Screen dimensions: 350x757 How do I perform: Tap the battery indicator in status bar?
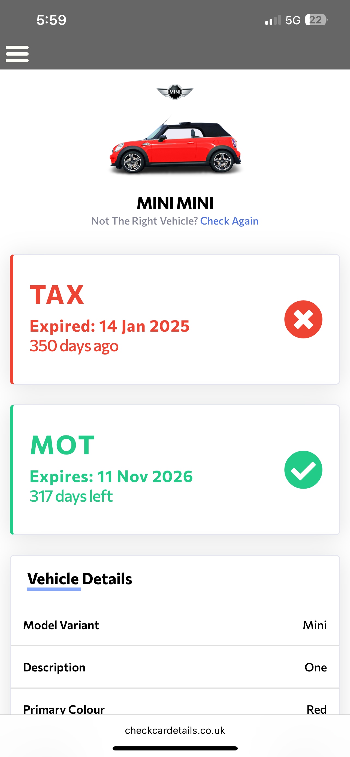point(316,20)
